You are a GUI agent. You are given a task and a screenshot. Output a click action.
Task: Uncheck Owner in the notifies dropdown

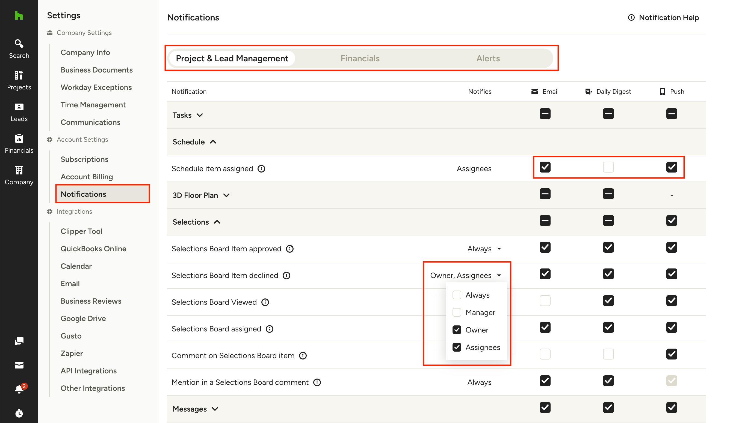click(457, 330)
